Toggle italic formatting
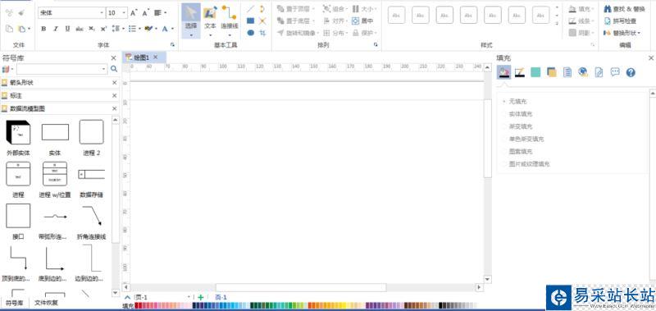 pyautogui.click(x=55, y=29)
